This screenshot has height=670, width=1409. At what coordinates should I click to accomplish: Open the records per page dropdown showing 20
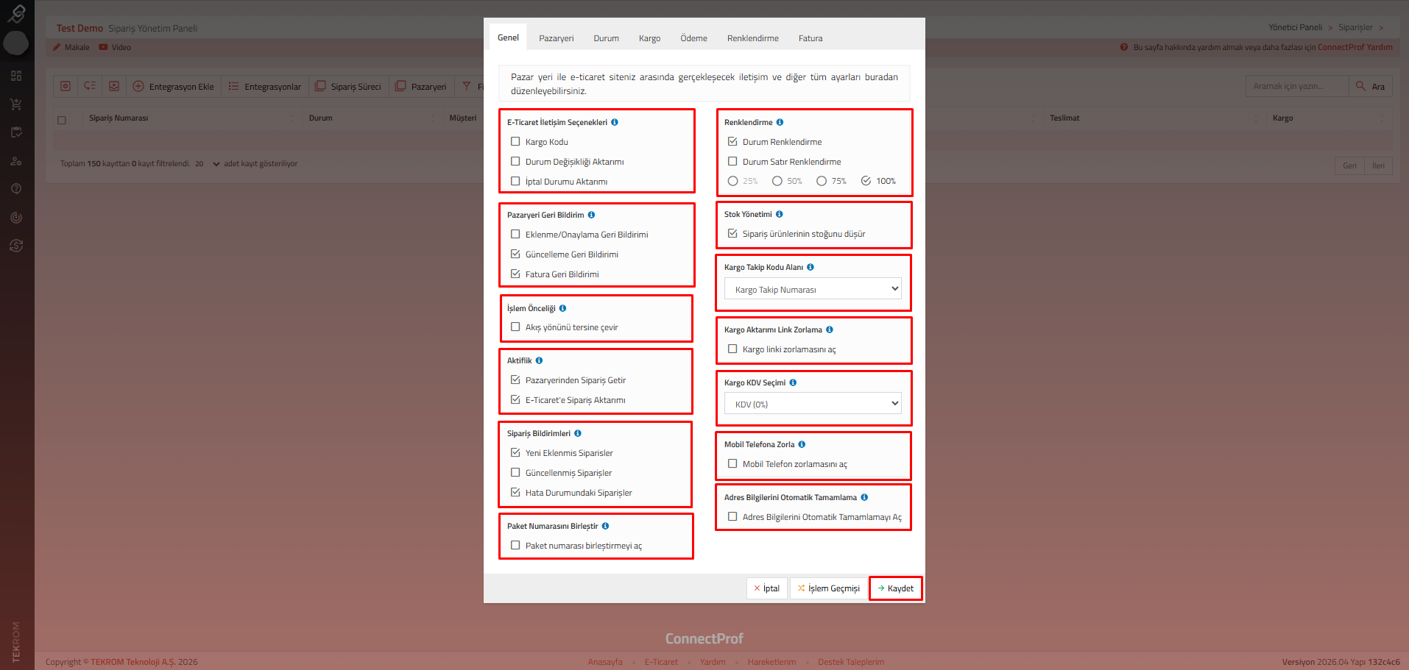(x=207, y=164)
